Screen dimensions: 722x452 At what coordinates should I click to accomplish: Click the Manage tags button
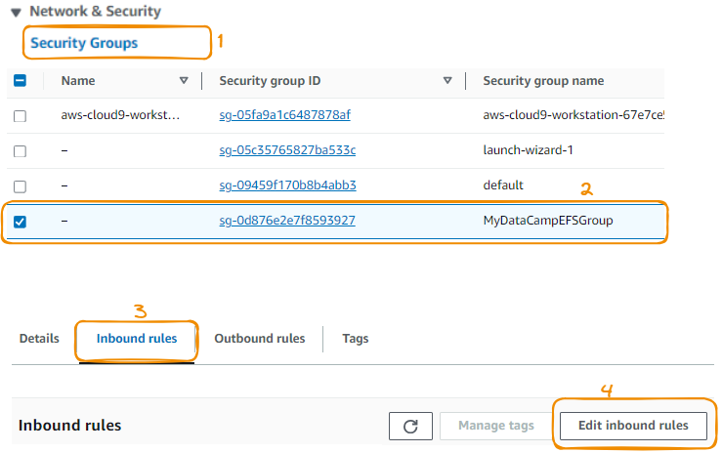(496, 426)
